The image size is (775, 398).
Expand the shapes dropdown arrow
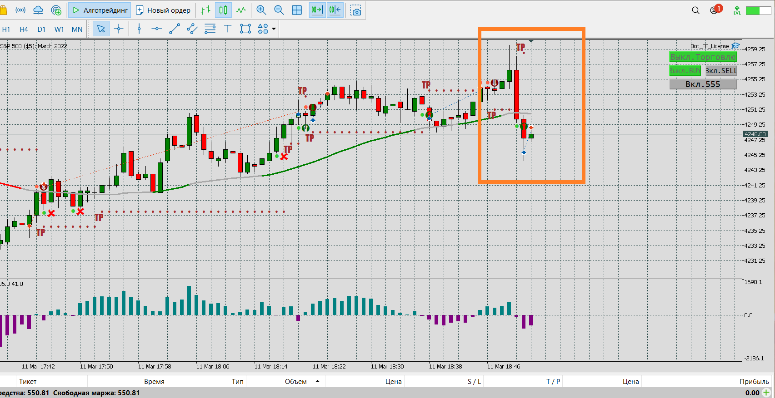(x=274, y=29)
